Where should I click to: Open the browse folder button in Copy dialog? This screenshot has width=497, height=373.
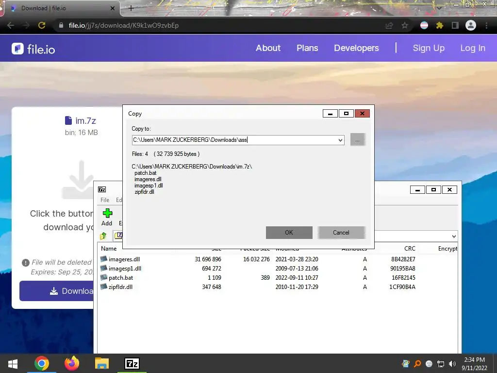[358, 140]
